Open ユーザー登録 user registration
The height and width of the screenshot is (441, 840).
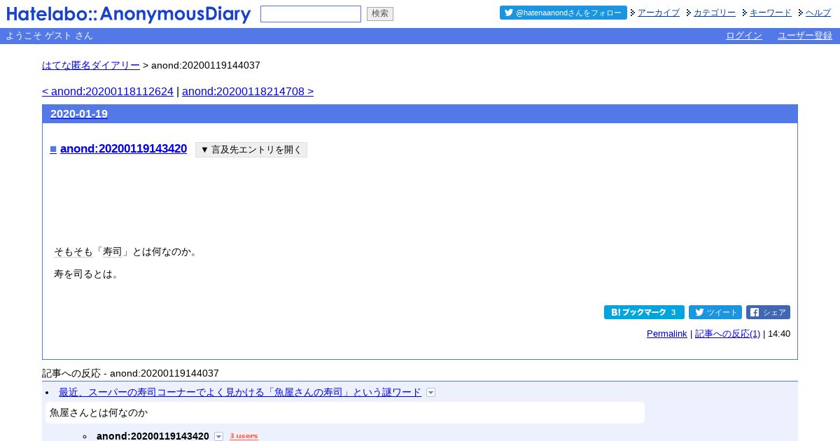click(x=805, y=36)
